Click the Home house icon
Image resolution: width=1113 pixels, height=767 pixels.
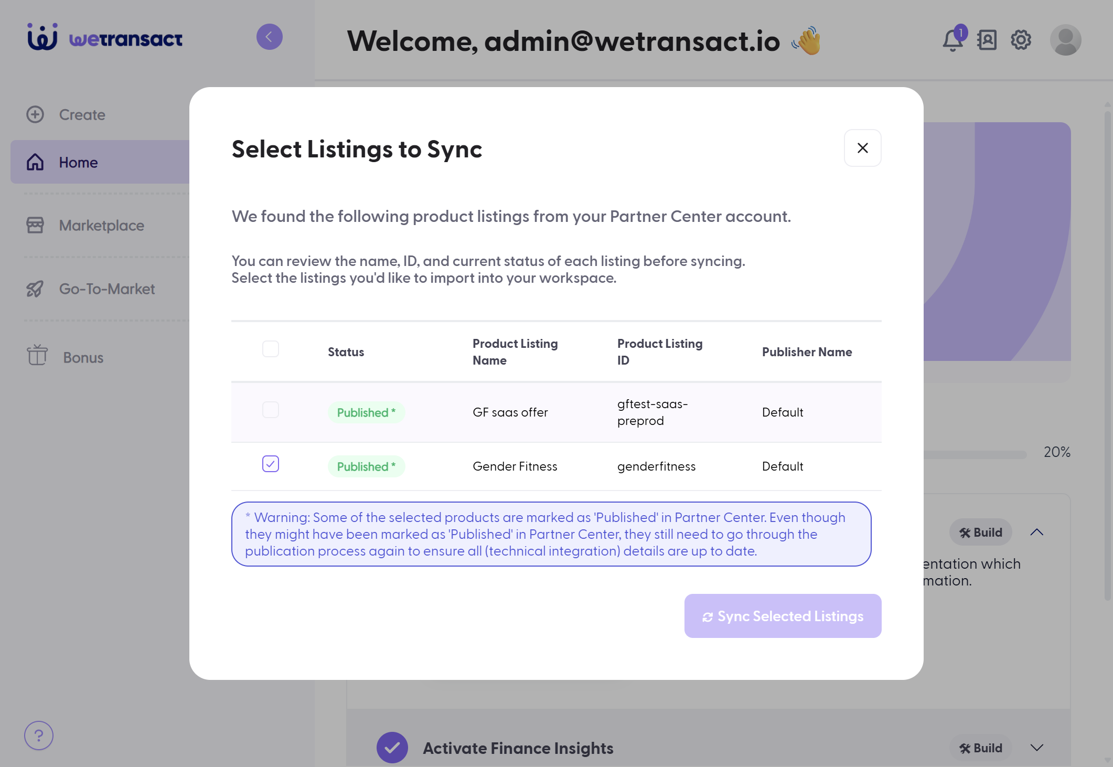[x=35, y=162]
